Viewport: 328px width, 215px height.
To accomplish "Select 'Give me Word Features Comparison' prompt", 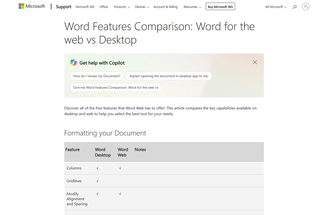I will click(116, 87).
